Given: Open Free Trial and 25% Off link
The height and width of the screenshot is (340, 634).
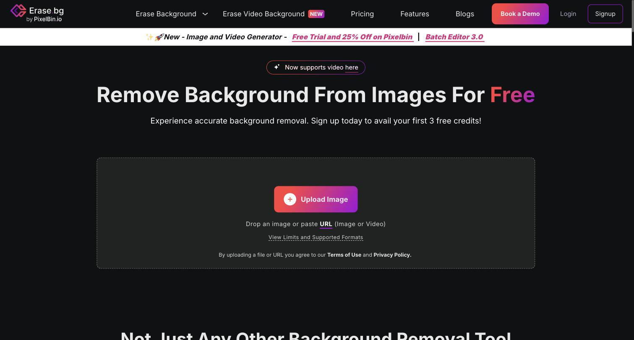Looking at the screenshot, I should 352,37.
